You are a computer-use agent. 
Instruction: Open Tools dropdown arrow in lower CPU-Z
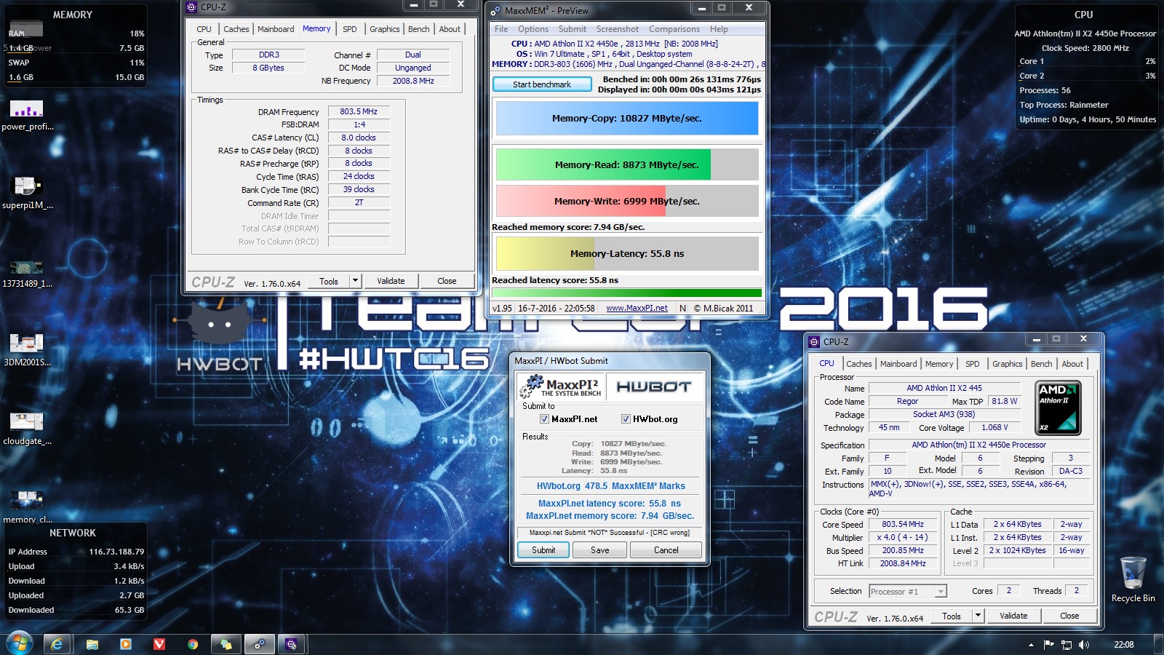click(978, 616)
